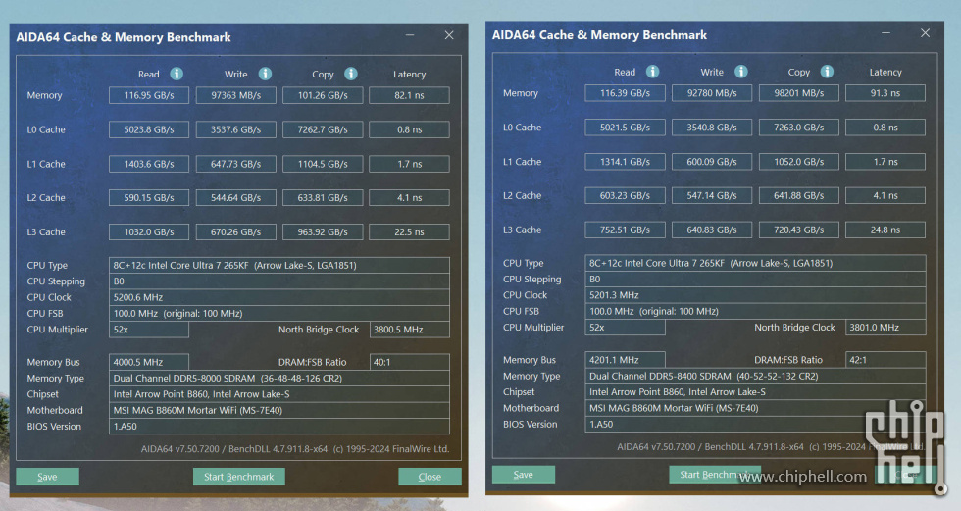Click BIOS Version 1.A50 in left window
This screenshot has height=511, width=961.
tap(279, 427)
